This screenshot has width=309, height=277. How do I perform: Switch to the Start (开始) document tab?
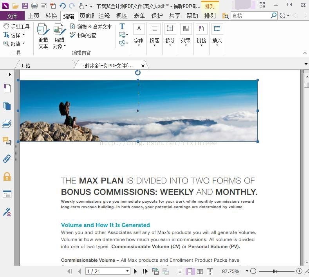tap(45, 66)
